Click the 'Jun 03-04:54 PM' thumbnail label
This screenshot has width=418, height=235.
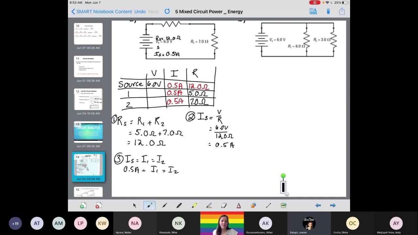88,179
